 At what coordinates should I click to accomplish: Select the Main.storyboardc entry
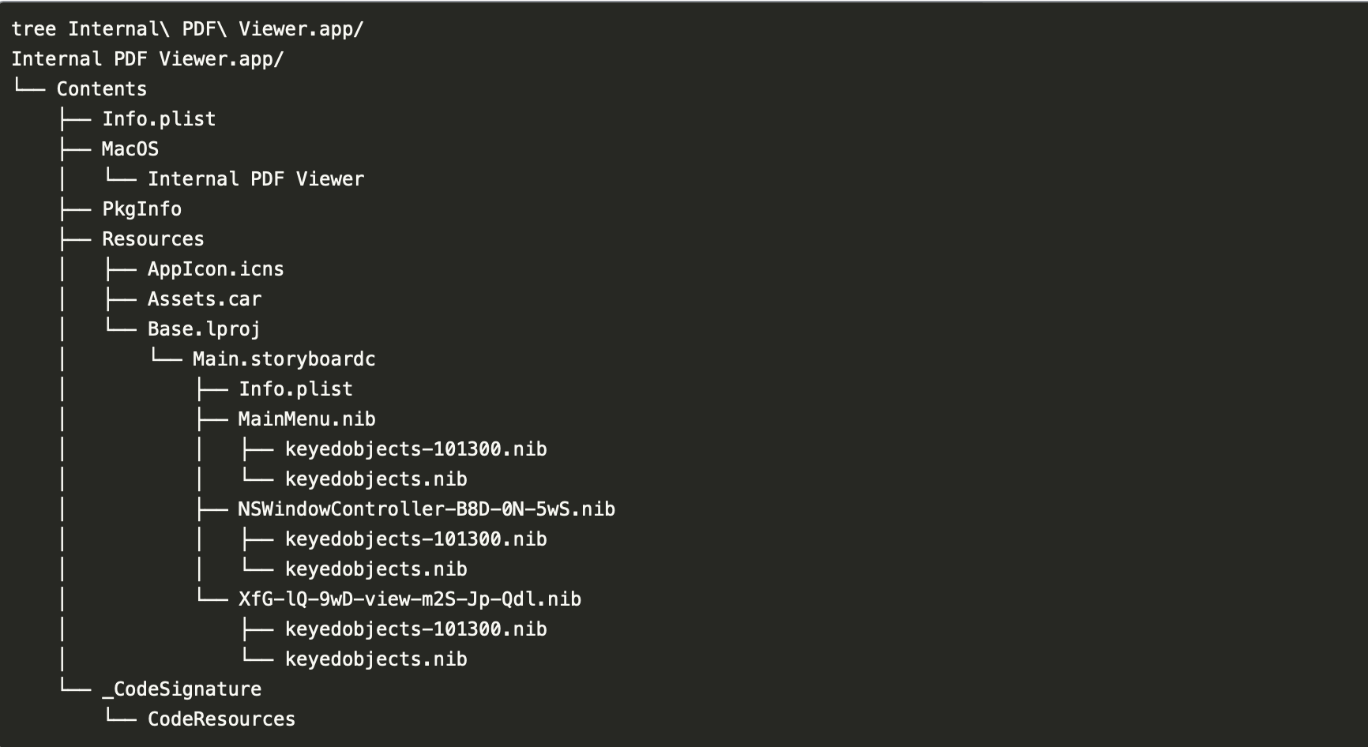(x=284, y=359)
